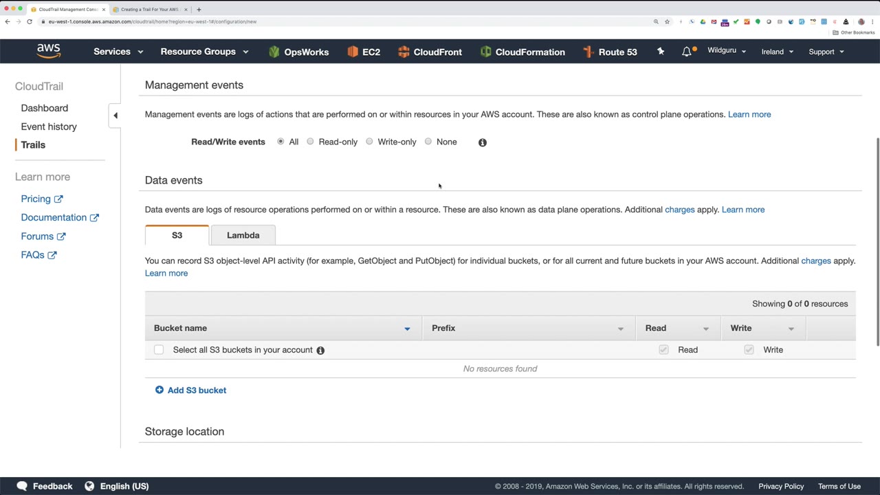Select the Read-only radio button

coord(311,142)
